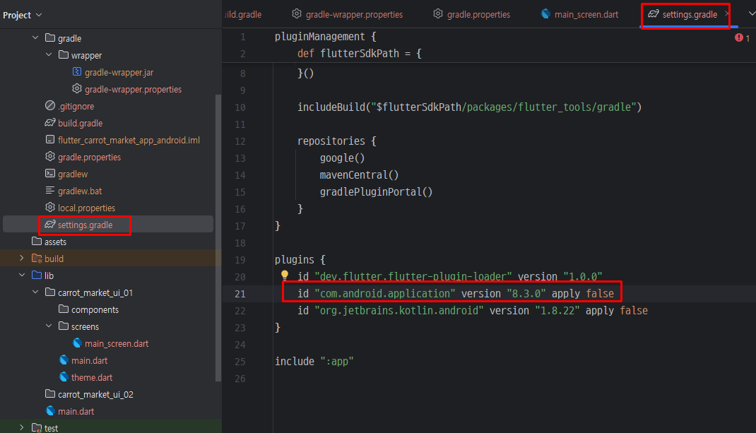756x433 pixels.
Task: Click gradle-wrapper.properties gear icon in tree
Action: pos(77,89)
